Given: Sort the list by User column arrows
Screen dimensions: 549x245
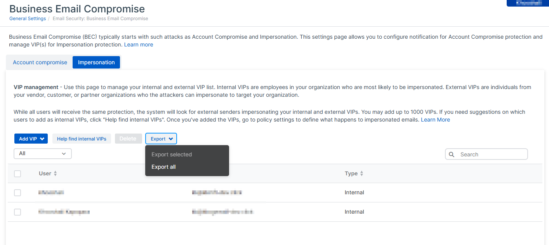Looking at the screenshot, I should [55, 174].
